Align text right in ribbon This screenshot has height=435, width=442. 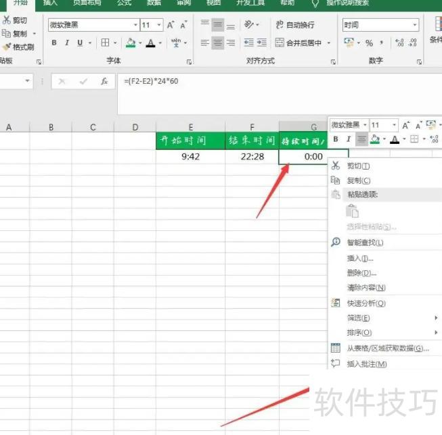click(231, 43)
